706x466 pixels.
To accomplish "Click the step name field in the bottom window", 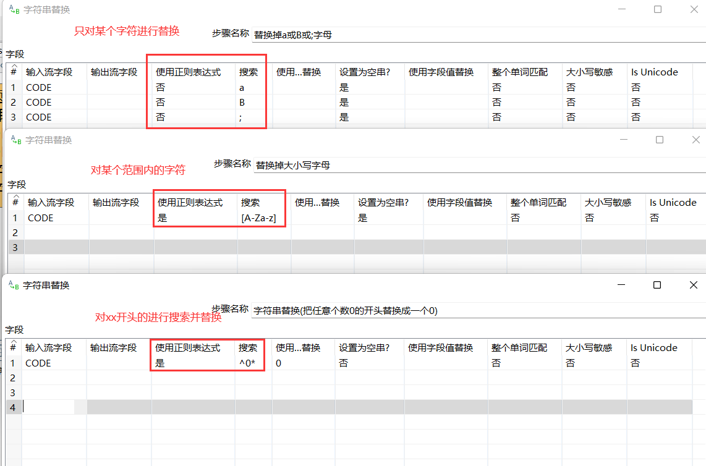I will point(478,311).
